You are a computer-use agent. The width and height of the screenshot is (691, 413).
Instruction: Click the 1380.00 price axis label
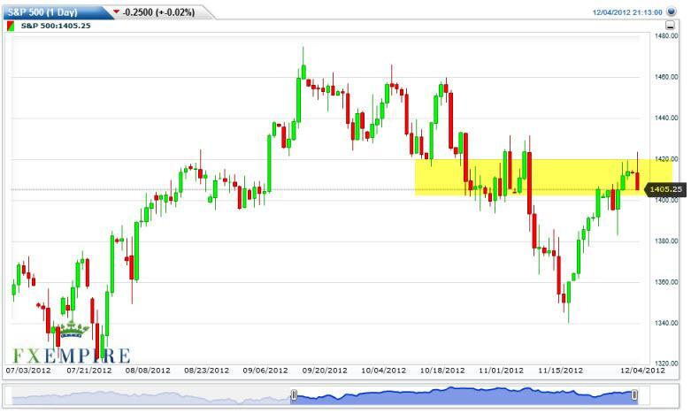[666, 241]
